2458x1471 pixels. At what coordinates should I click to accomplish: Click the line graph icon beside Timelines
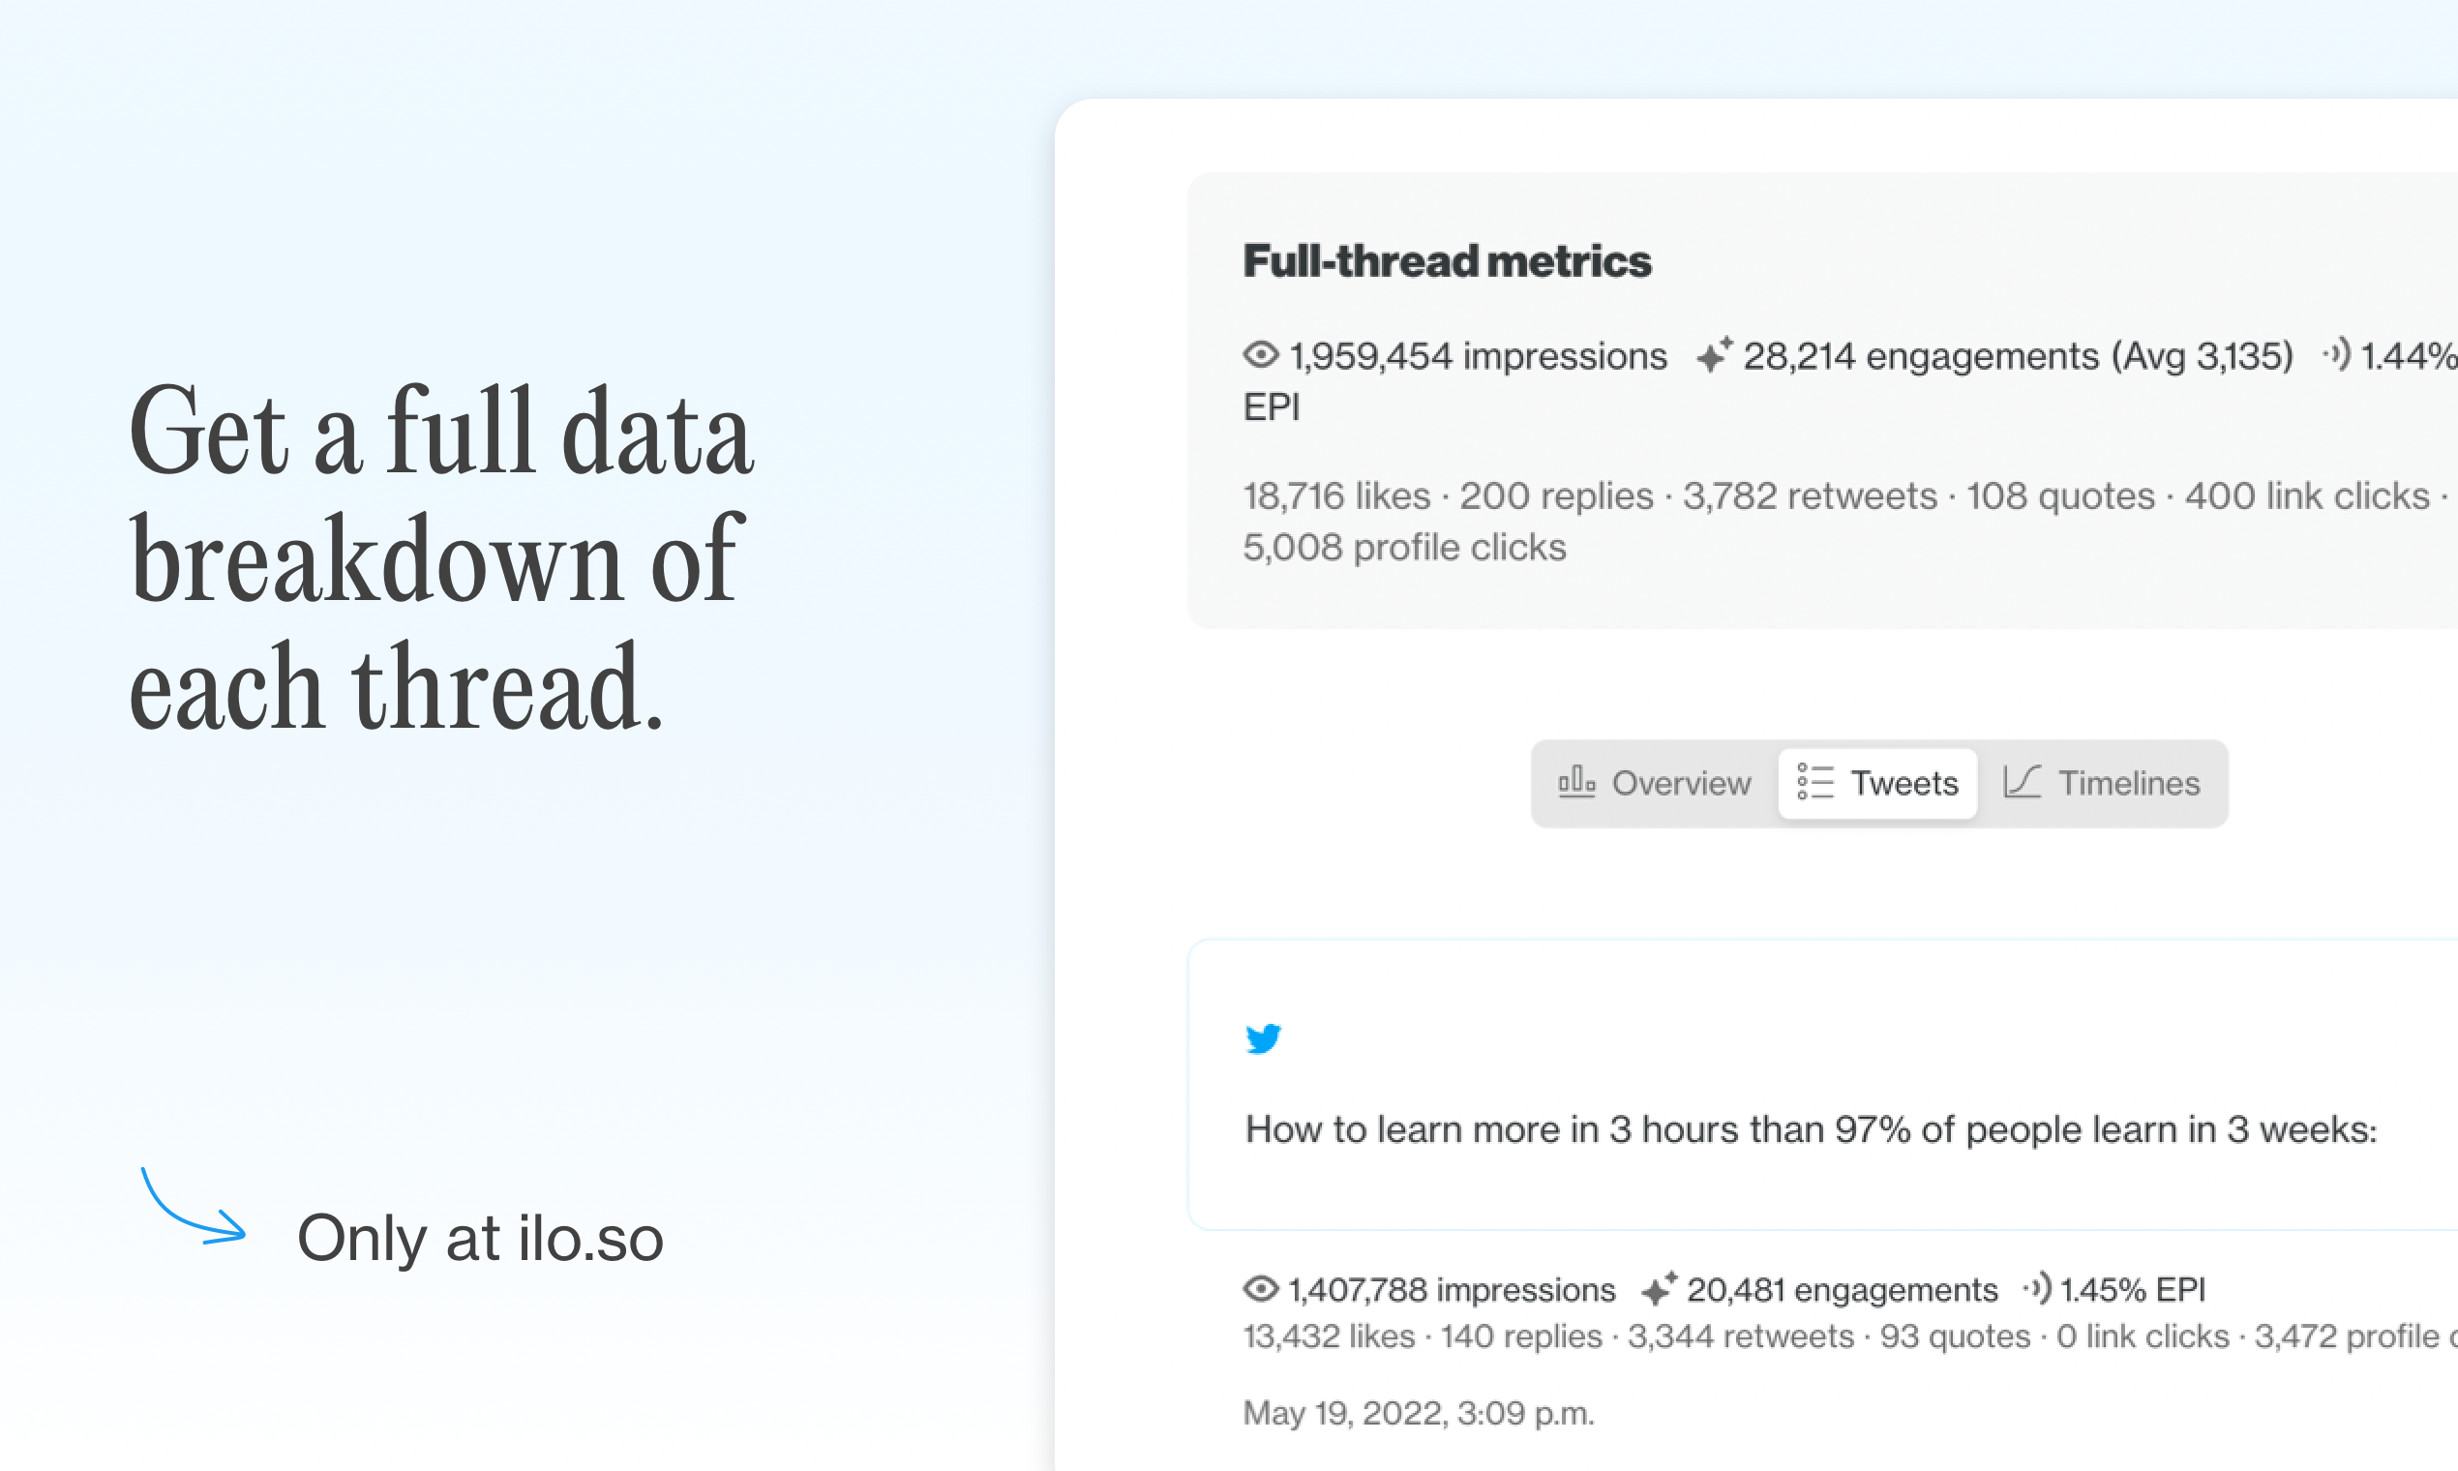[x=2022, y=781]
